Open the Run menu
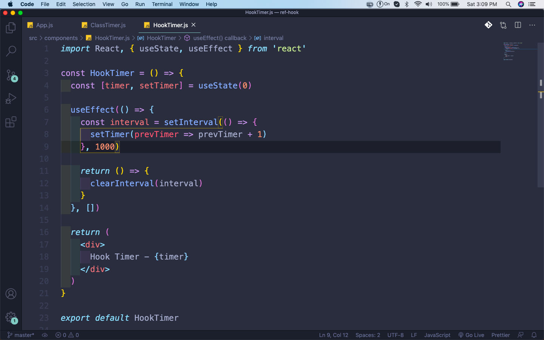The height and width of the screenshot is (340, 544). tap(140, 4)
